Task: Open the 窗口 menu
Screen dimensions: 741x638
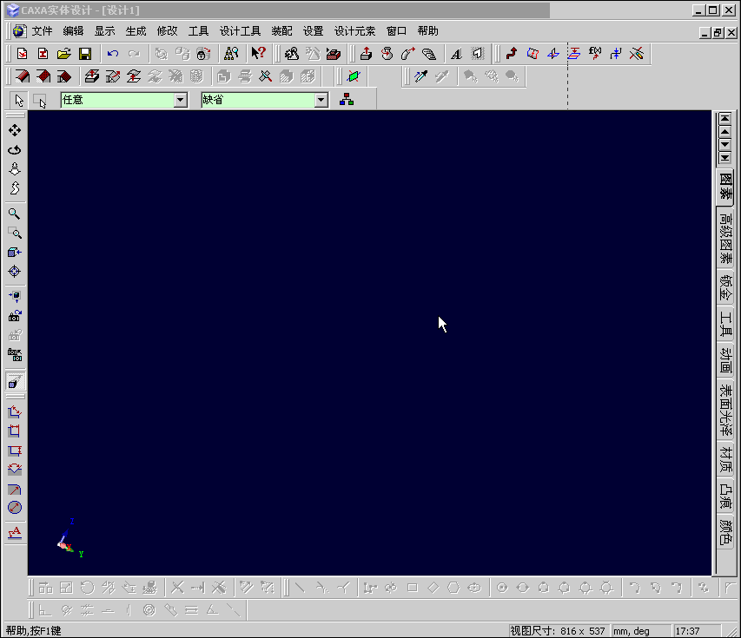Action: pos(396,31)
